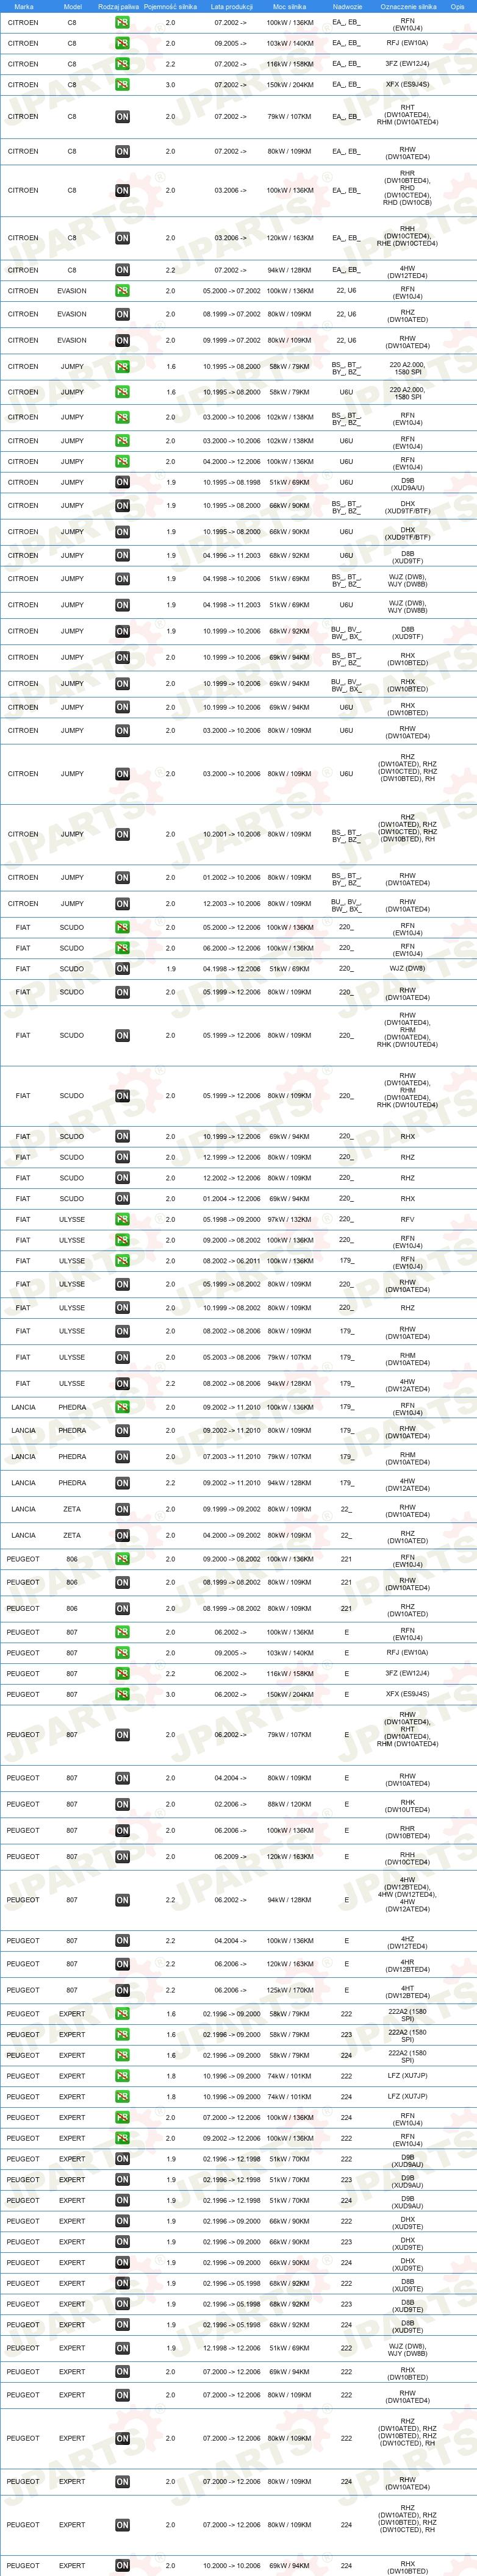
Task: Click diesel ON icon in Lancia Phedra 4HW 2.2 row
Action: (122, 1484)
